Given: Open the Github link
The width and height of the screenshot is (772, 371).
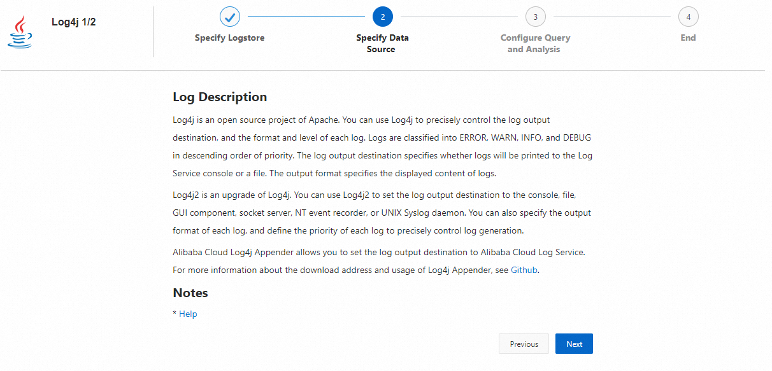Looking at the screenshot, I should pos(525,270).
